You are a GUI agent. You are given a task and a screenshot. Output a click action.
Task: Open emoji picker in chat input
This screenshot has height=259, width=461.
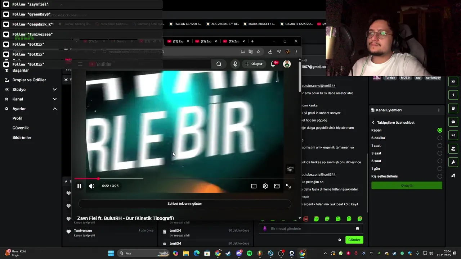(357, 228)
